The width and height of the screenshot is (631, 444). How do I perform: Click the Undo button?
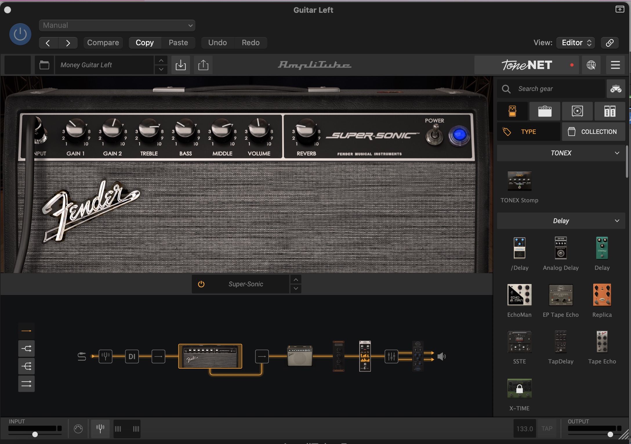[217, 43]
